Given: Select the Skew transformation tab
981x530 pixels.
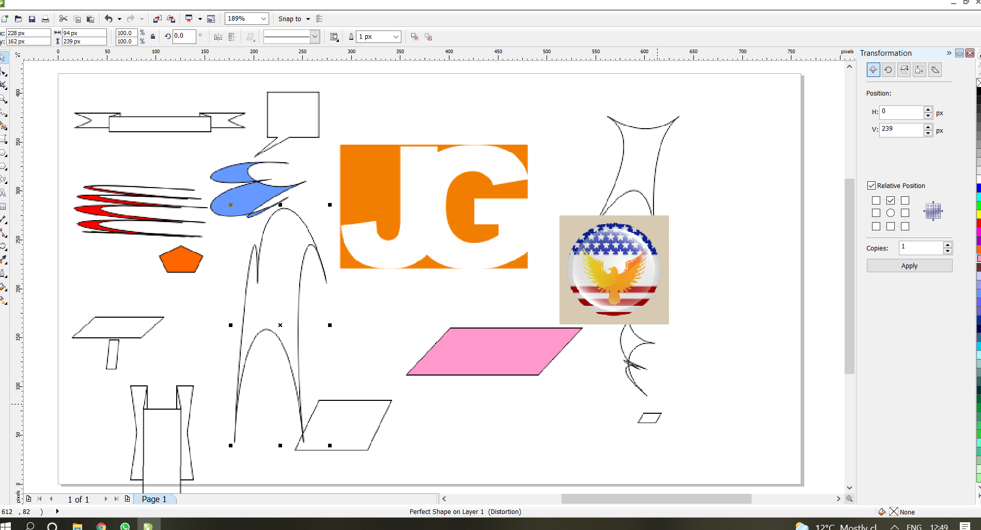Looking at the screenshot, I should [x=935, y=70].
